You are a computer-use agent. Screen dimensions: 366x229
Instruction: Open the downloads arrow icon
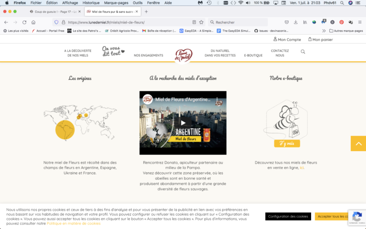[x=296, y=22]
